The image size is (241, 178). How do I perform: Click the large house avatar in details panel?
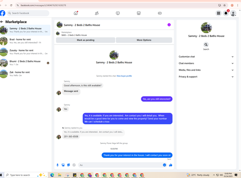click(206, 28)
